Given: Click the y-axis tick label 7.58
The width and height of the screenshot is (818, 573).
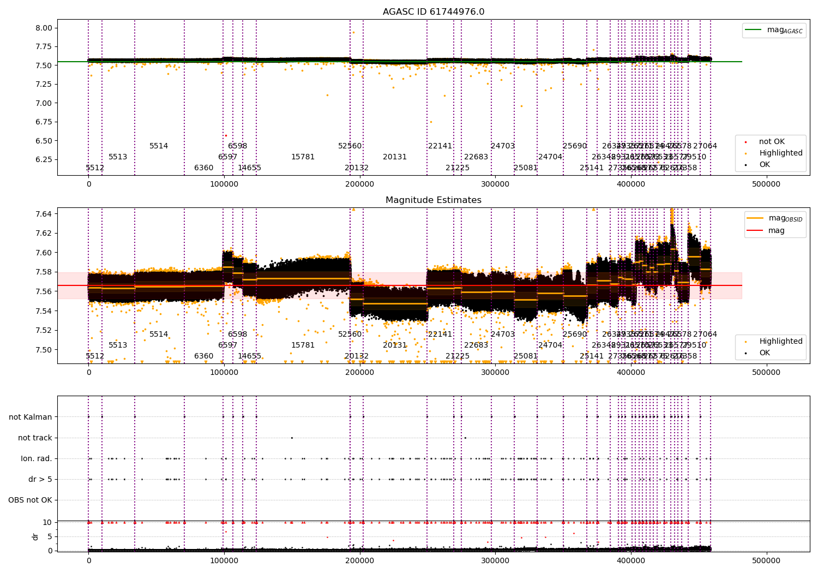Looking at the screenshot, I should pyautogui.click(x=44, y=272).
